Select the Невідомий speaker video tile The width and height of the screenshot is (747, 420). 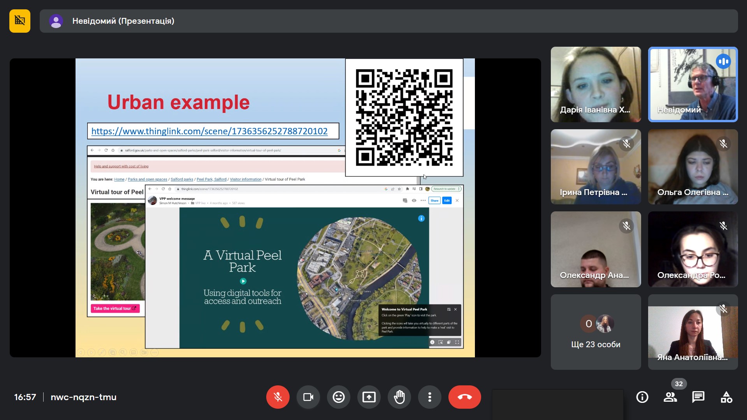693,84
